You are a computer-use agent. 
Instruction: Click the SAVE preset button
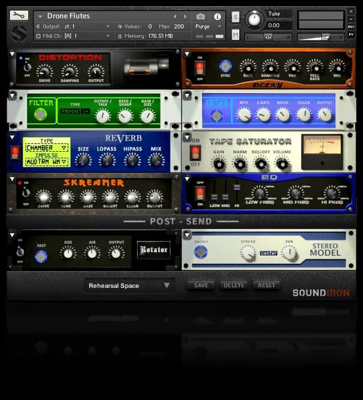pyautogui.click(x=201, y=286)
